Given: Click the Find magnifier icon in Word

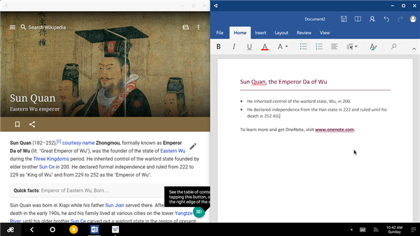Looking at the screenshot, I should tap(394, 47).
